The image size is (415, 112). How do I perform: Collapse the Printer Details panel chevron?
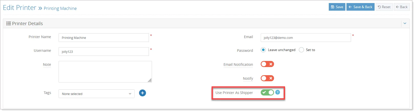click(x=405, y=23)
